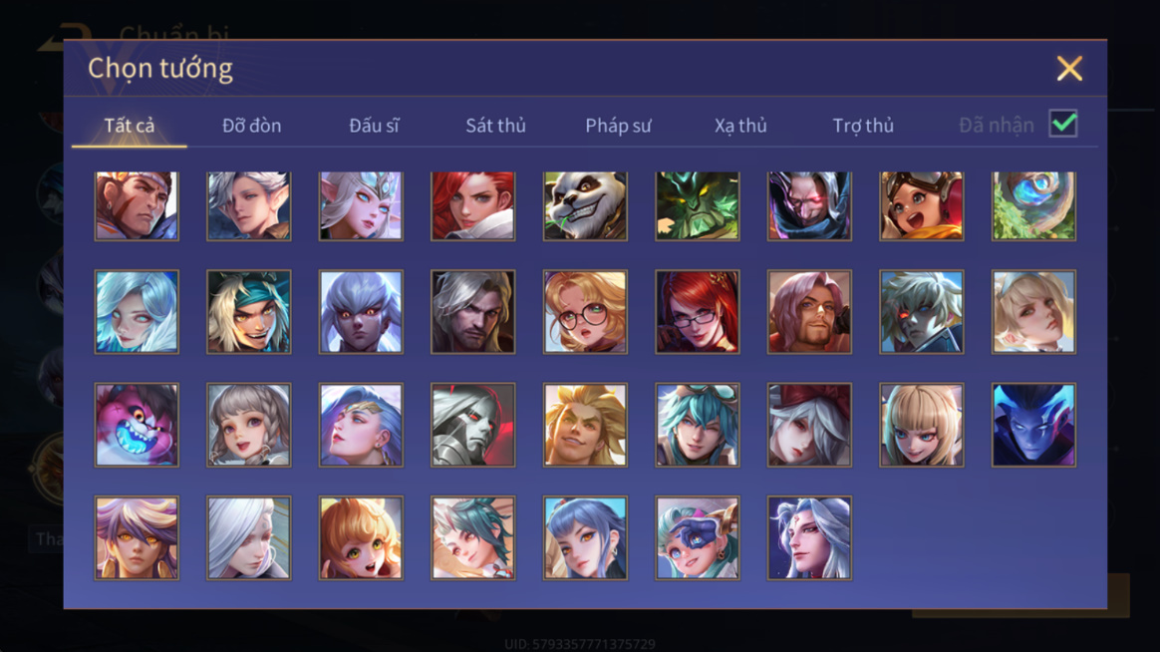The height and width of the screenshot is (652, 1160).
Task: Open the Trợ thủ tab
Action: tap(863, 125)
